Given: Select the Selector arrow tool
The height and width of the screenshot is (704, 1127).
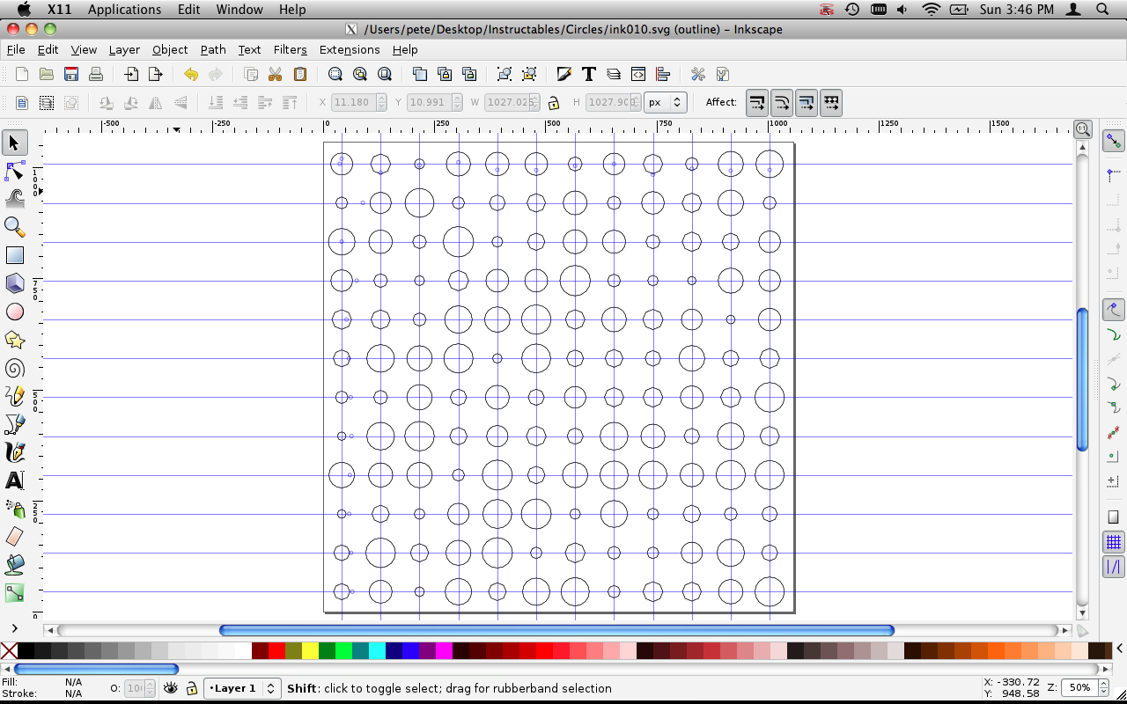Looking at the screenshot, I should pos(15,143).
